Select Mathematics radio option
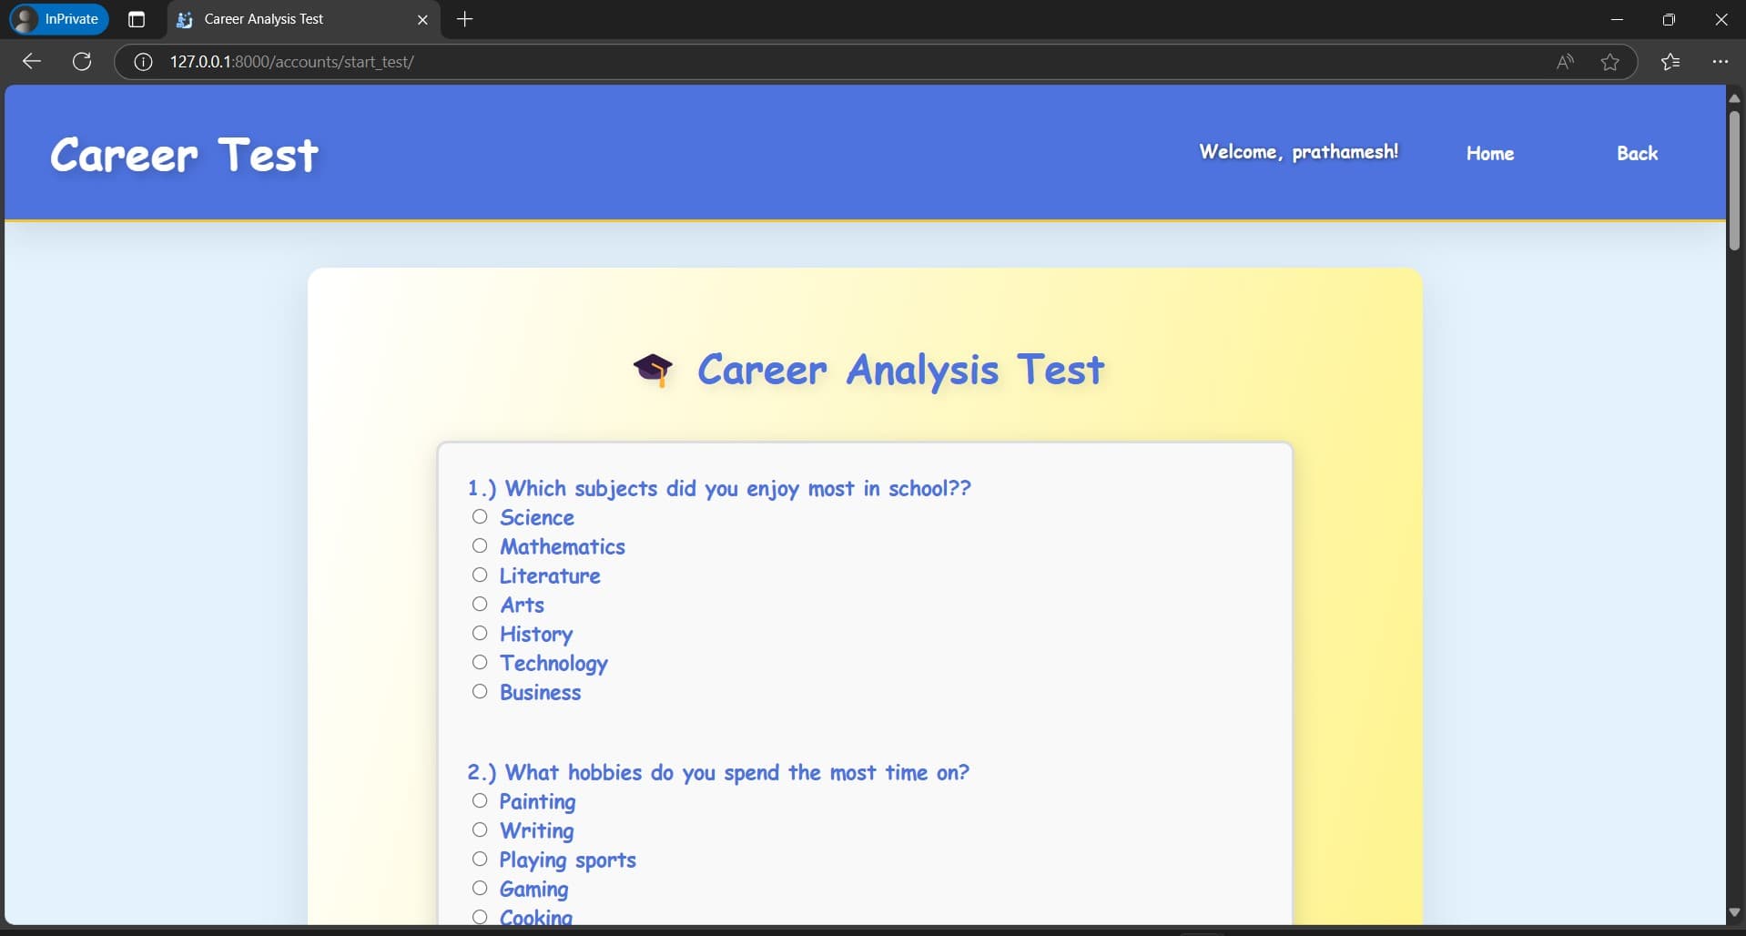 480,546
